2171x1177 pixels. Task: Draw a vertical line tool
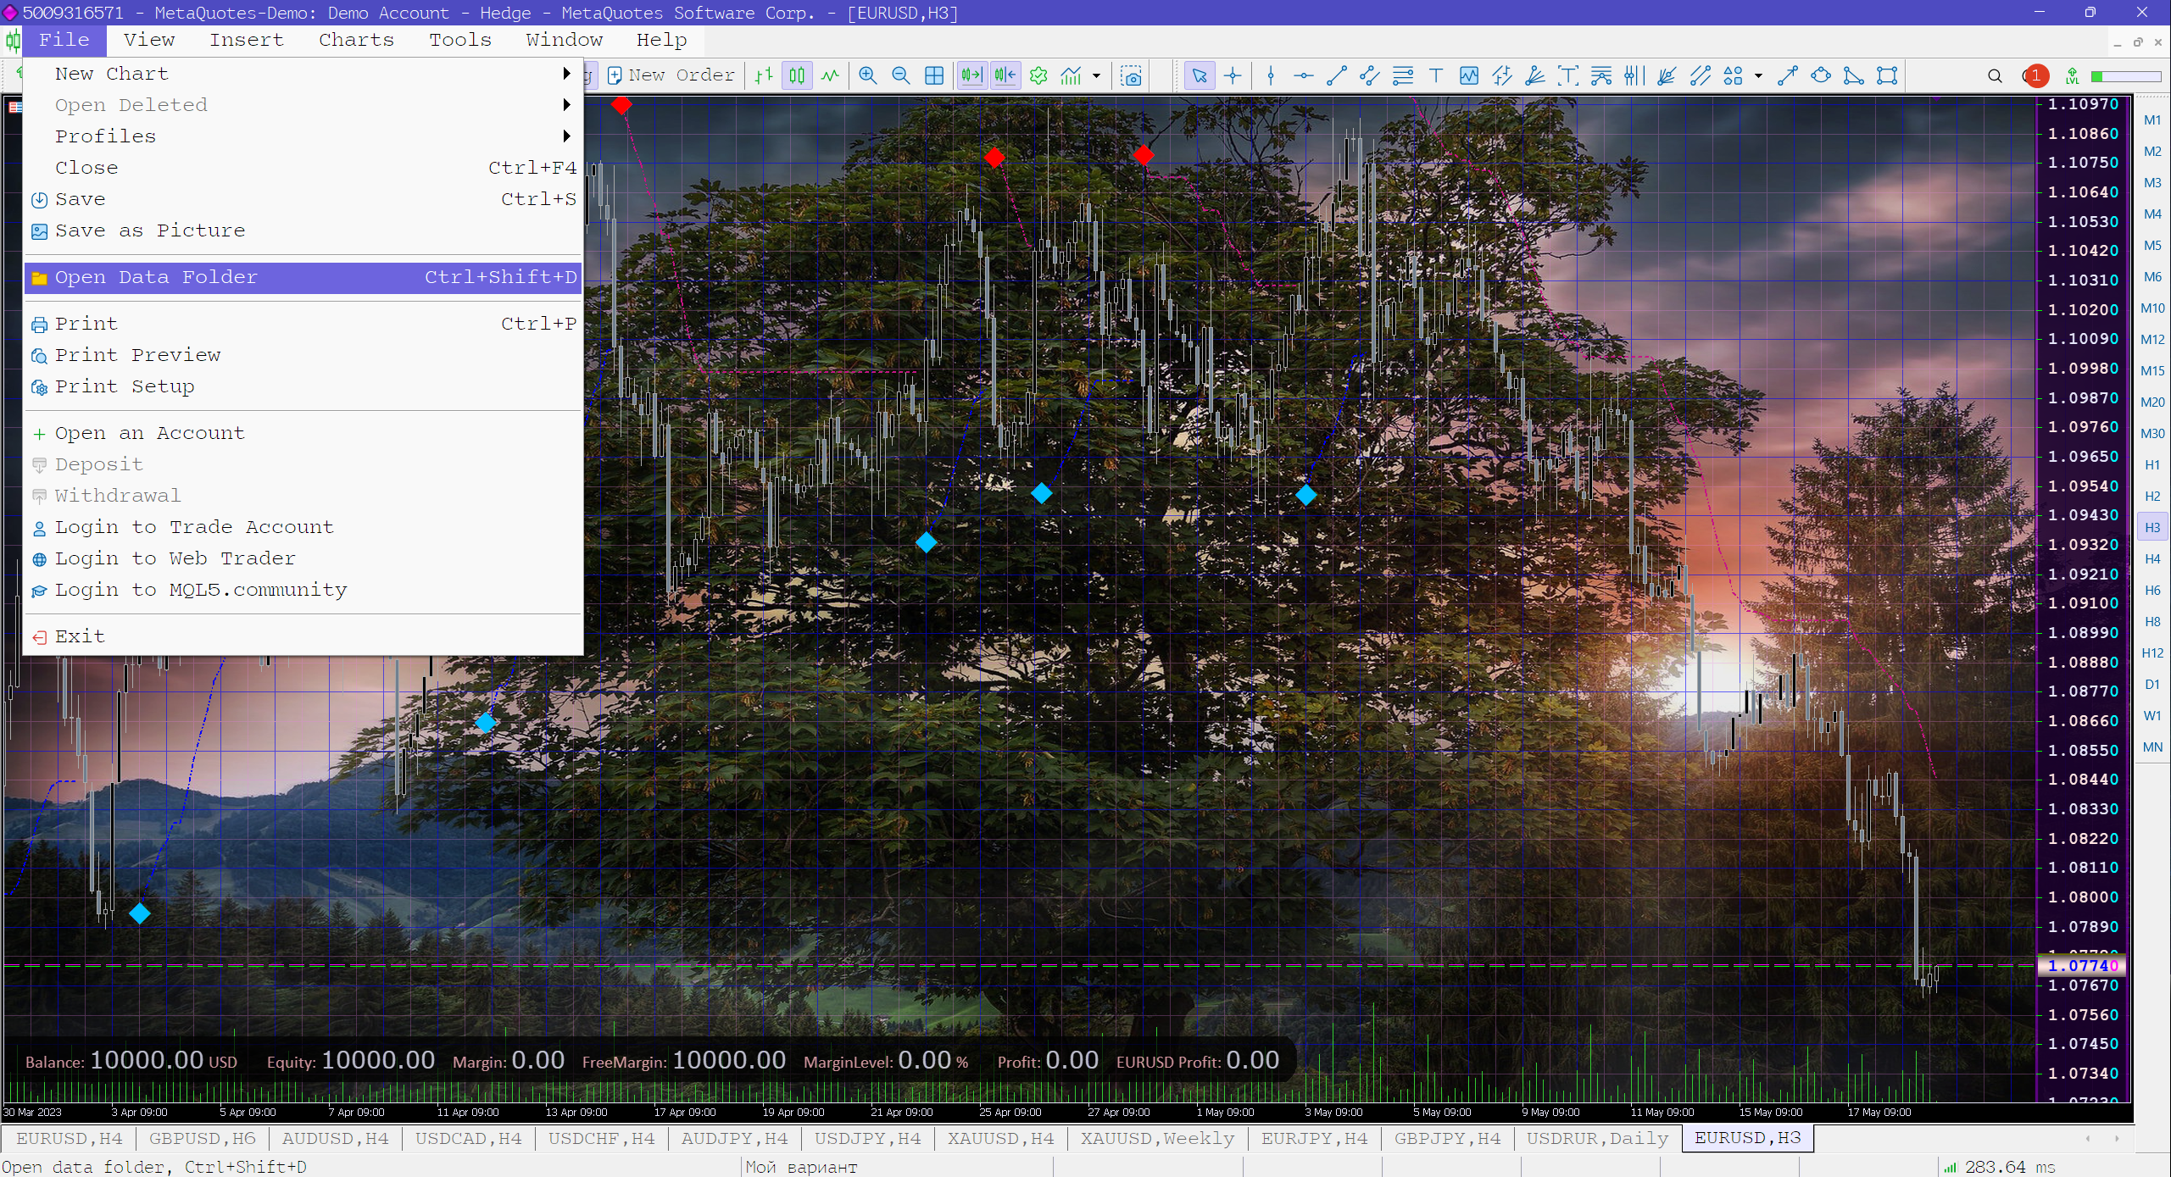tap(1270, 75)
